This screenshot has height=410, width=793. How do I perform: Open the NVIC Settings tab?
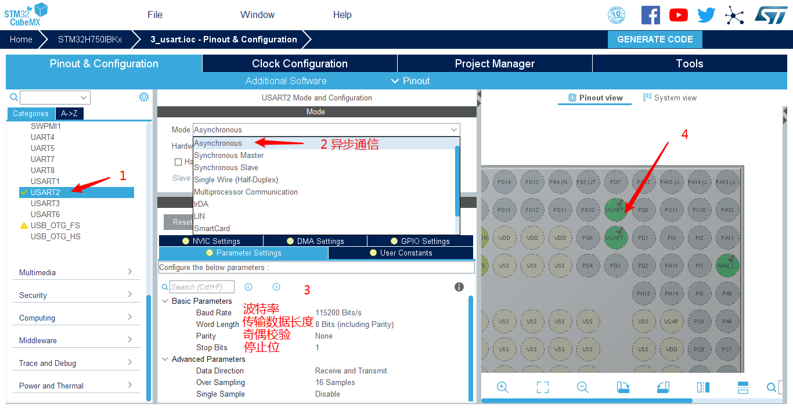[211, 241]
